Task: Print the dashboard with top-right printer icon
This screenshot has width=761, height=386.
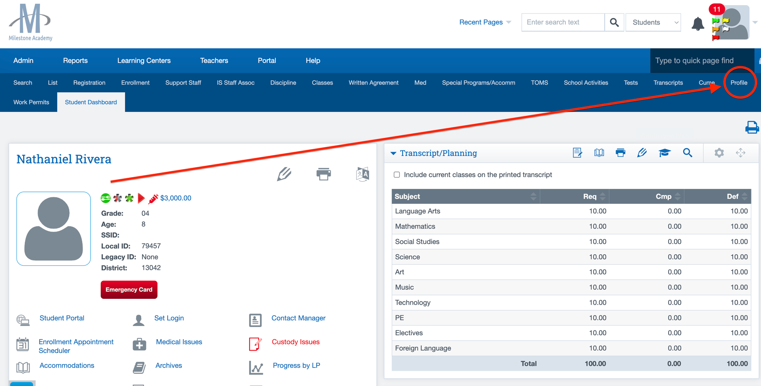Action: click(752, 127)
